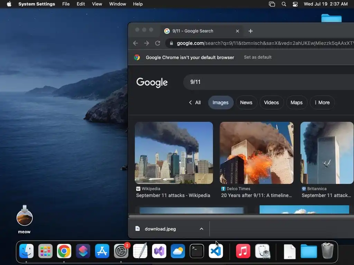Screen dimensions: 354x265
Task: Open the Britannica September 11 attack link
Action: [326, 195]
